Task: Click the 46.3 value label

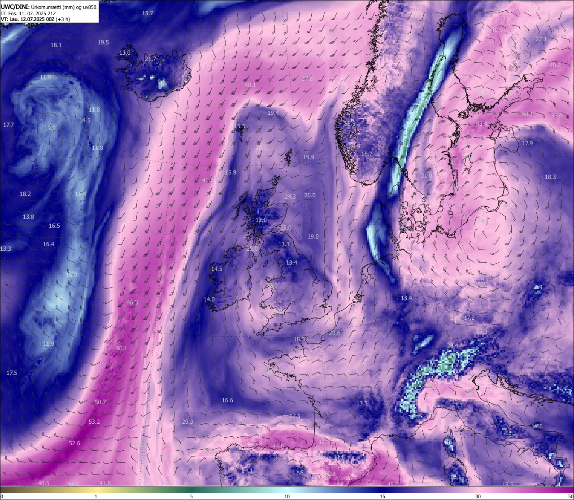Action: [x=132, y=303]
